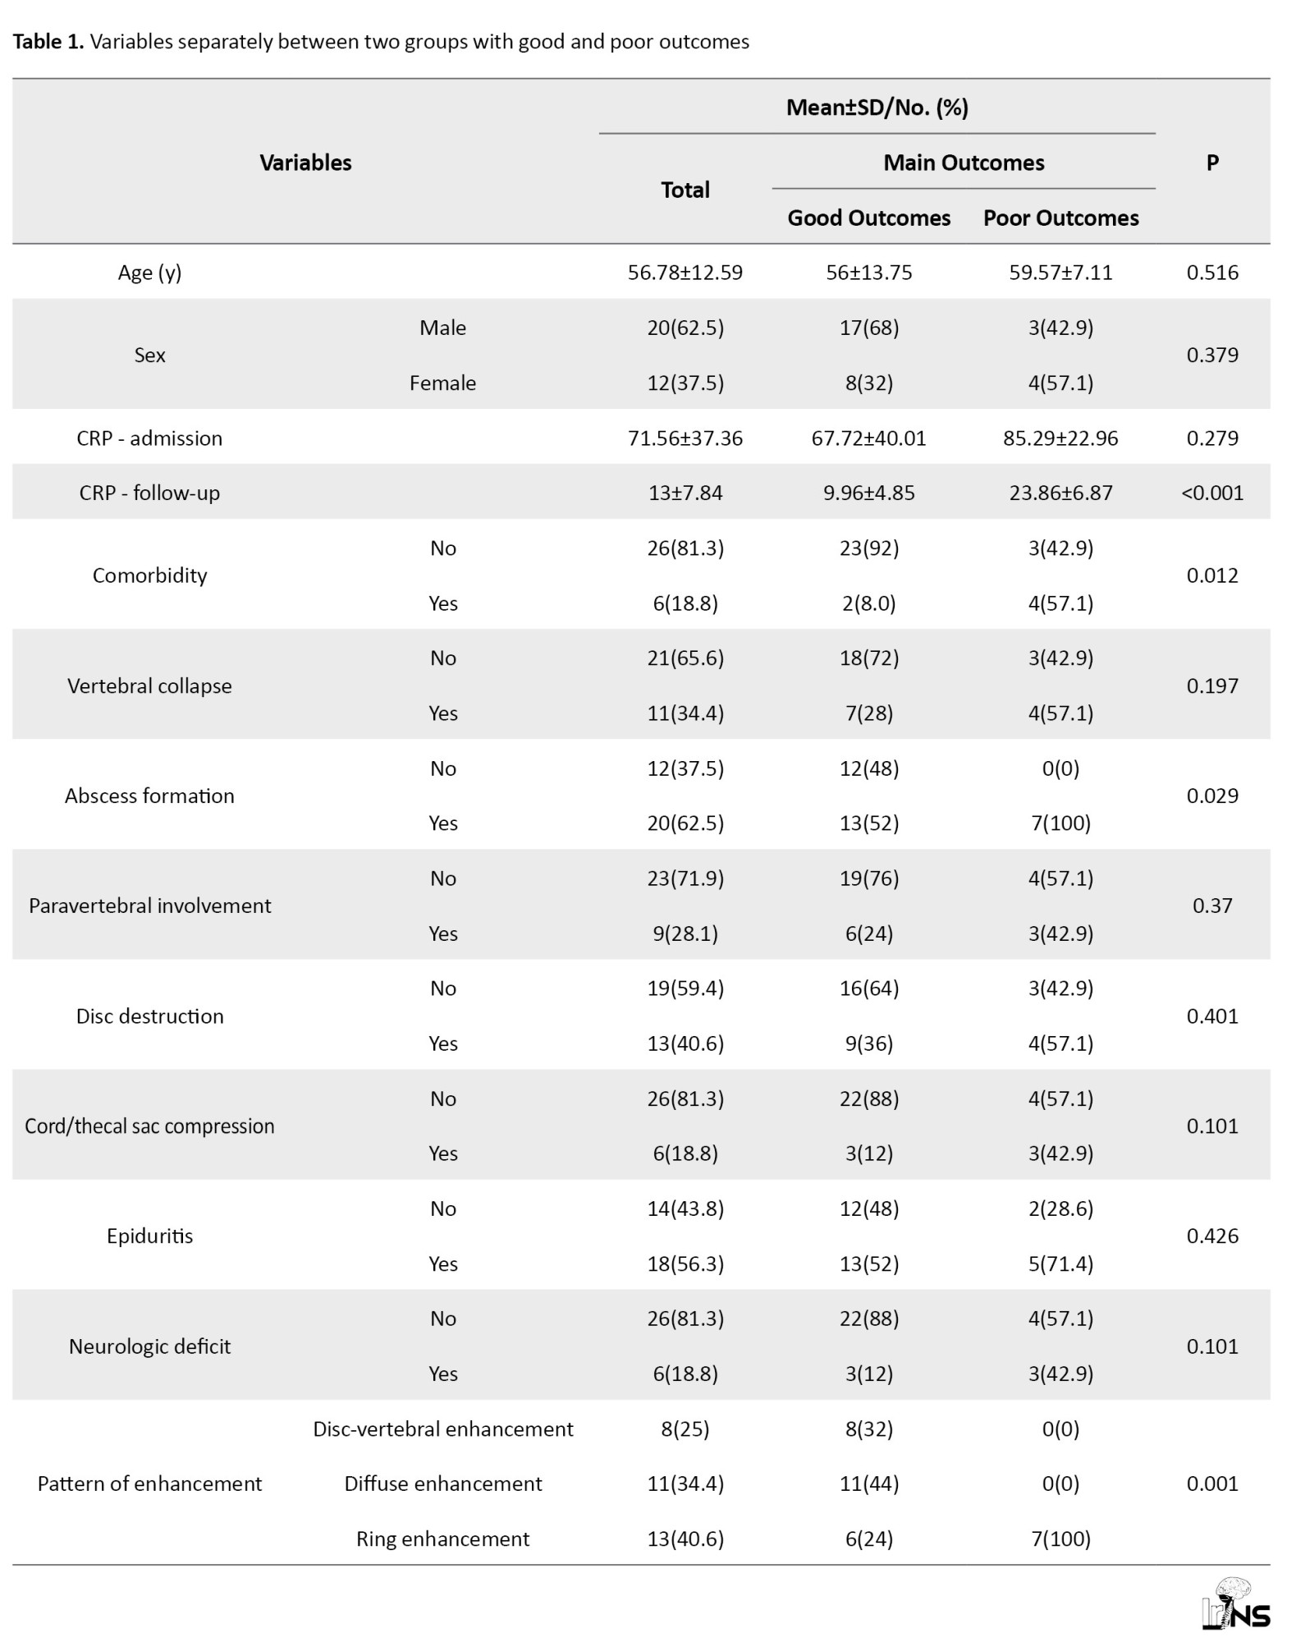Click the Age (y) row label
The image size is (1296, 1642).
coord(149,273)
